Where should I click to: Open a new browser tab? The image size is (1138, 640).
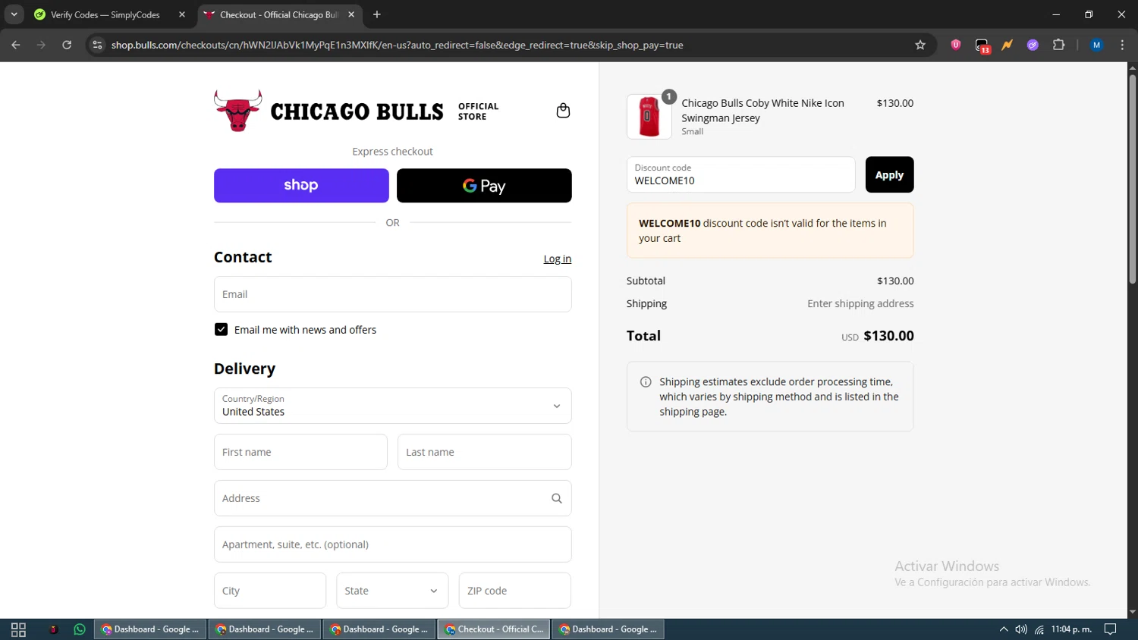tap(377, 14)
